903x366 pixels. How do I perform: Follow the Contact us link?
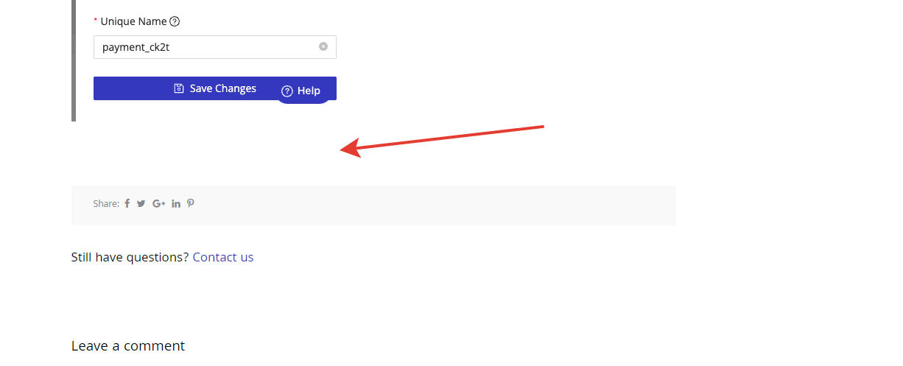tap(223, 257)
